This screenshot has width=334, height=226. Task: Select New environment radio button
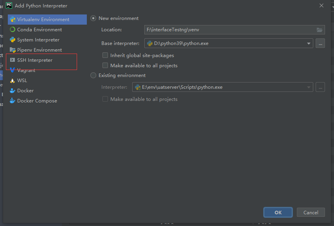click(x=93, y=18)
